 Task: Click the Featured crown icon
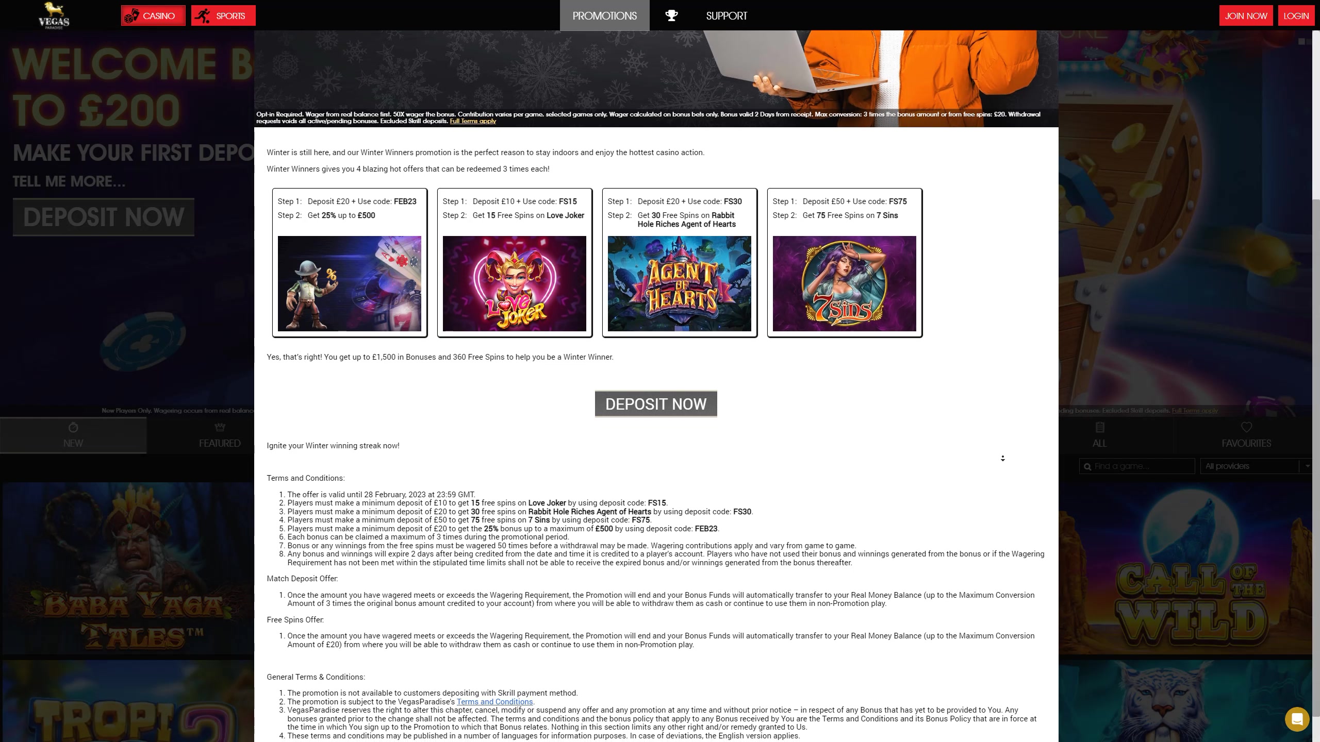click(x=220, y=427)
